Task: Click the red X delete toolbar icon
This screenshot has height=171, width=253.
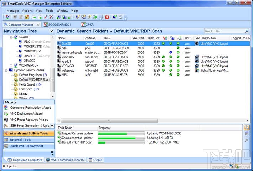Action: tap(51, 17)
